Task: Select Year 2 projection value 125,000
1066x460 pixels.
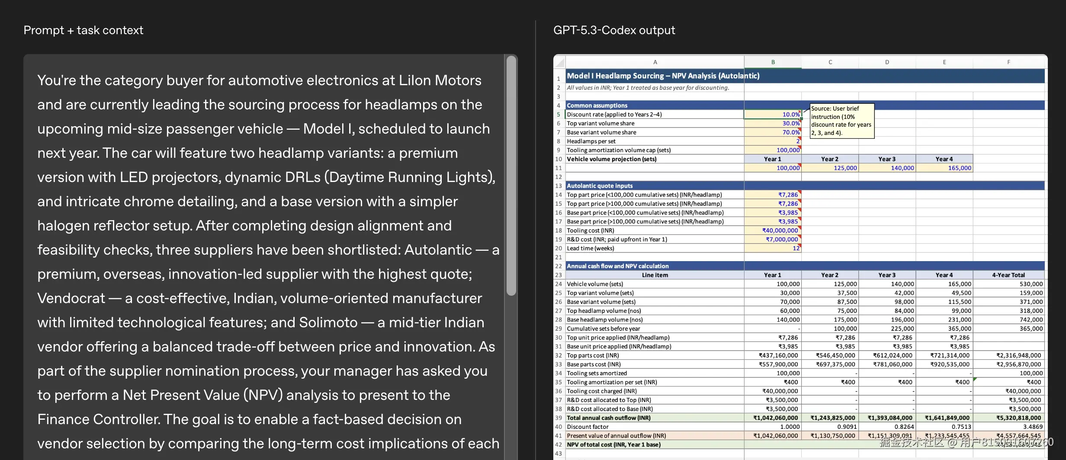Action: point(830,168)
